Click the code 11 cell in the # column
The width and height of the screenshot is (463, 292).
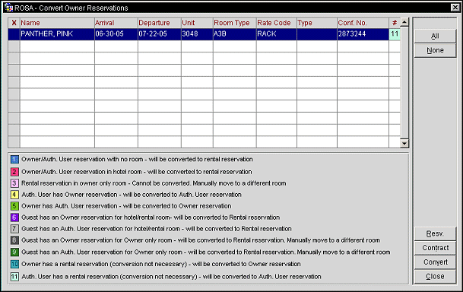(x=395, y=34)
